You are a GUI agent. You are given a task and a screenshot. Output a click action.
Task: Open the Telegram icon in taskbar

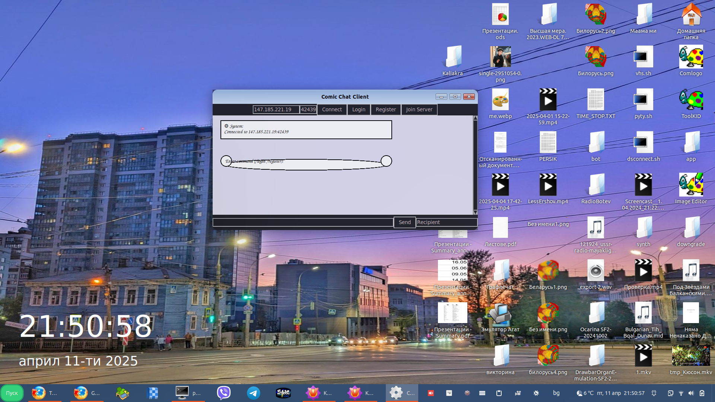click(x=254, y=393)
